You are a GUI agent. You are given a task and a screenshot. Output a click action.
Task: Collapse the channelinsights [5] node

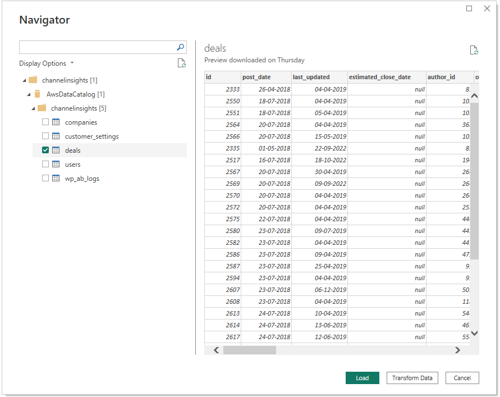coord(33,108)
